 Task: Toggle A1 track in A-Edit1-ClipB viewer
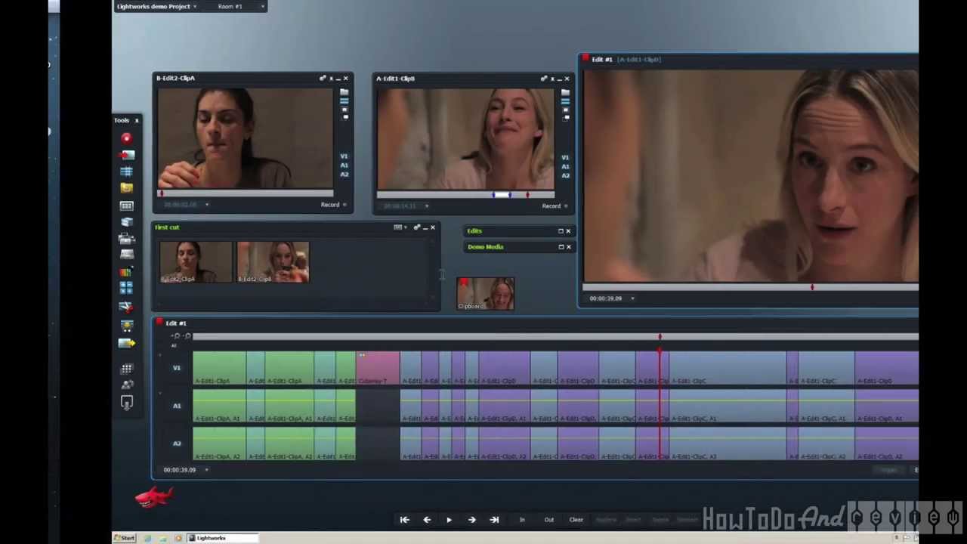coord(565,166)
